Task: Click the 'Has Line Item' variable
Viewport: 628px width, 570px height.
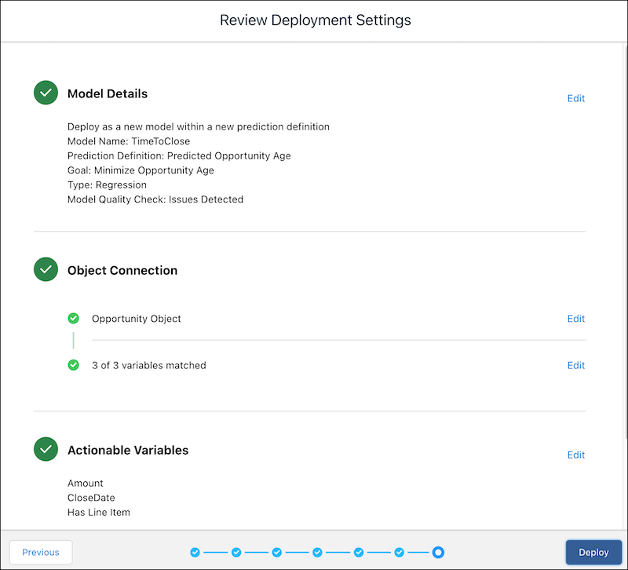Action: point(99,513)
